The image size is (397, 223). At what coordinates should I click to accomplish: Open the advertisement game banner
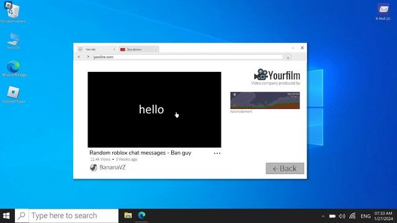pos(265,100)
